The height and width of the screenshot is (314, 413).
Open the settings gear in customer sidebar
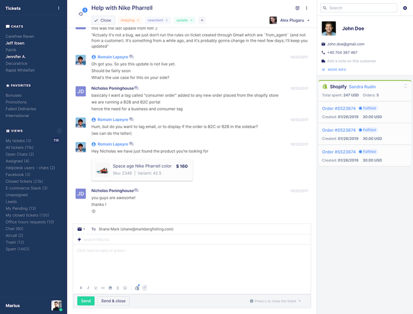(x=405, y=8)
